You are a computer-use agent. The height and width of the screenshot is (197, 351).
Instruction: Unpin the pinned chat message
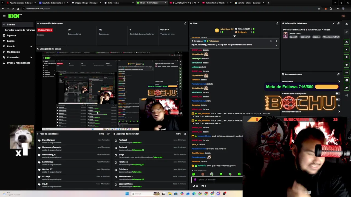(x=271, y=41)
